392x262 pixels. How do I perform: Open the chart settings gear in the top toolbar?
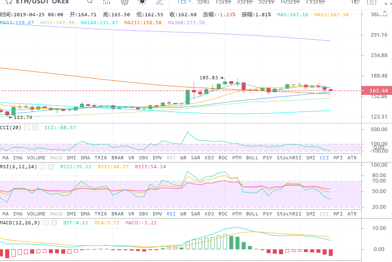(x=124, y=2)
